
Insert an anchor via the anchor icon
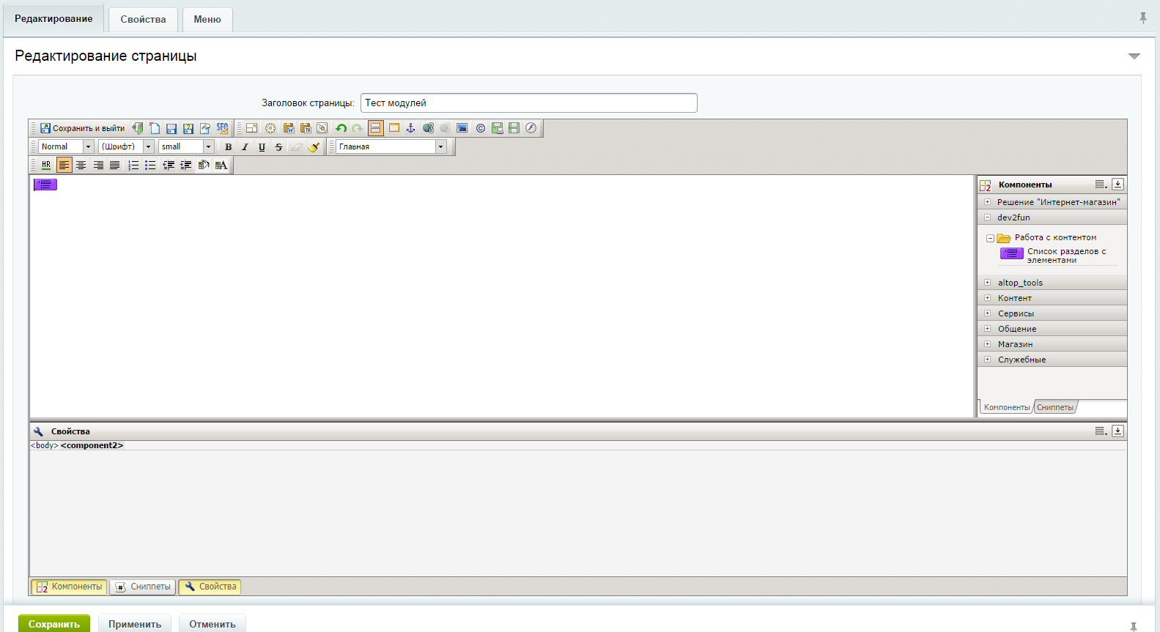pyautogui.click(x=410, y=128)
